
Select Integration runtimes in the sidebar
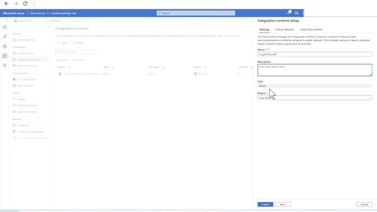[28, 59]
